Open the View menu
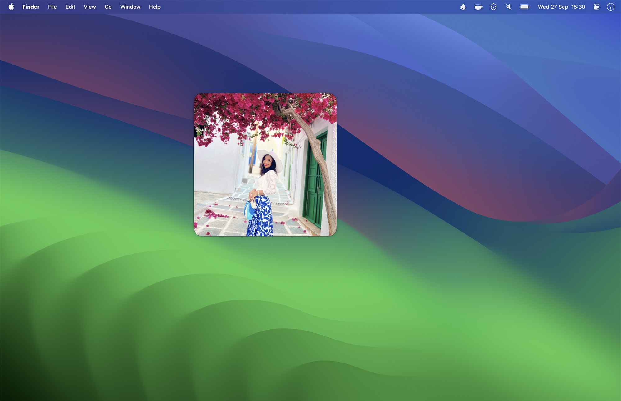 [90, 7]
